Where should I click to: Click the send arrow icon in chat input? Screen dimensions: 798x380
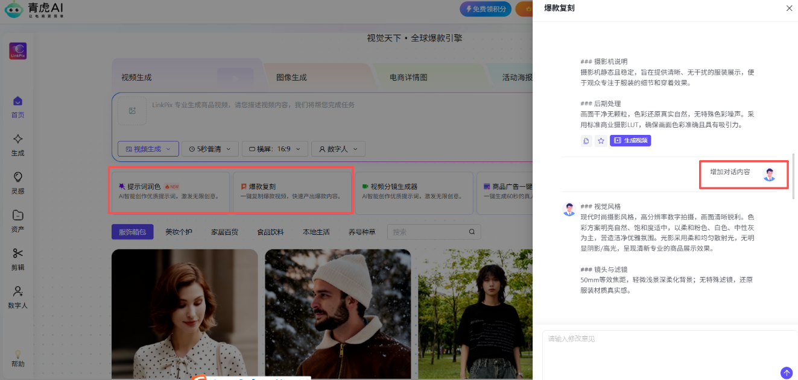pyautogui.click(x=786, y=373)
